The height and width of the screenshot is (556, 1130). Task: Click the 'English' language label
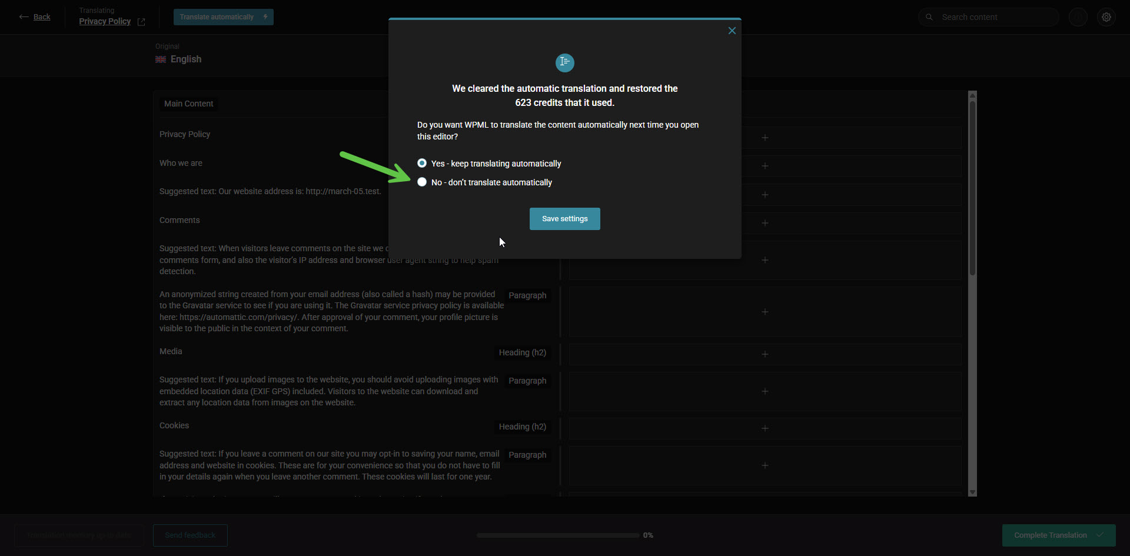[x=186, y=59]
